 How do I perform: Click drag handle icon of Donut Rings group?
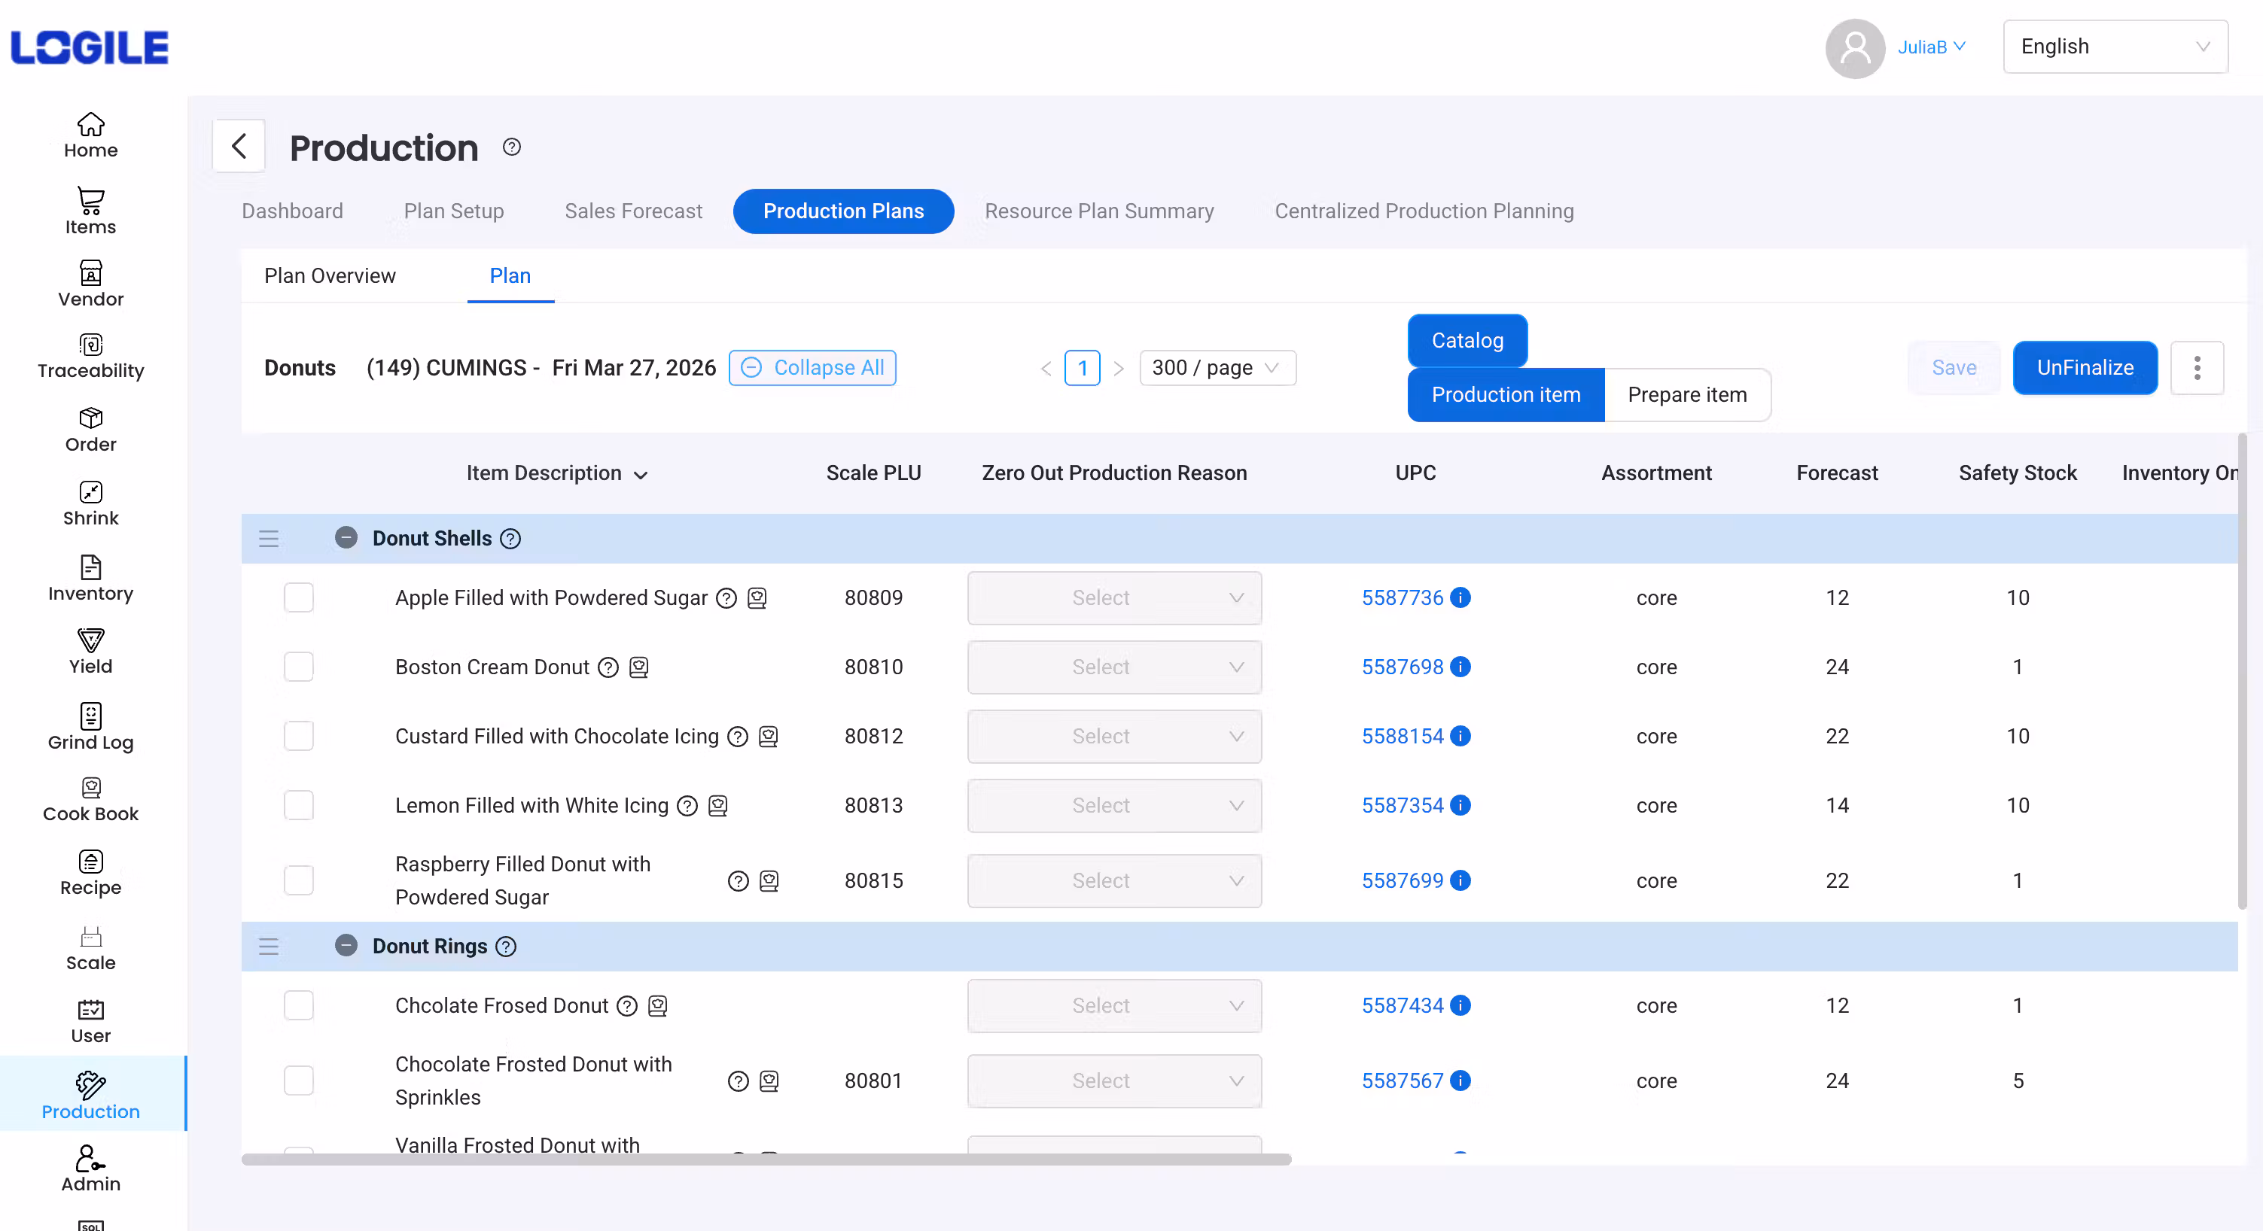click(x=269, y=947)
